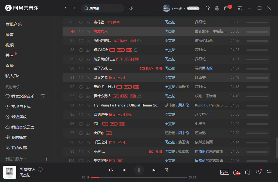The width and height of the screenshot is (278, 182).
Task: Open the skyxjj9 user avatar
Action: pos(166,8)
